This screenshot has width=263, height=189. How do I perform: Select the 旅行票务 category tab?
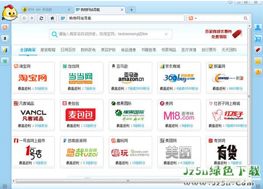[x=209, y=50]
